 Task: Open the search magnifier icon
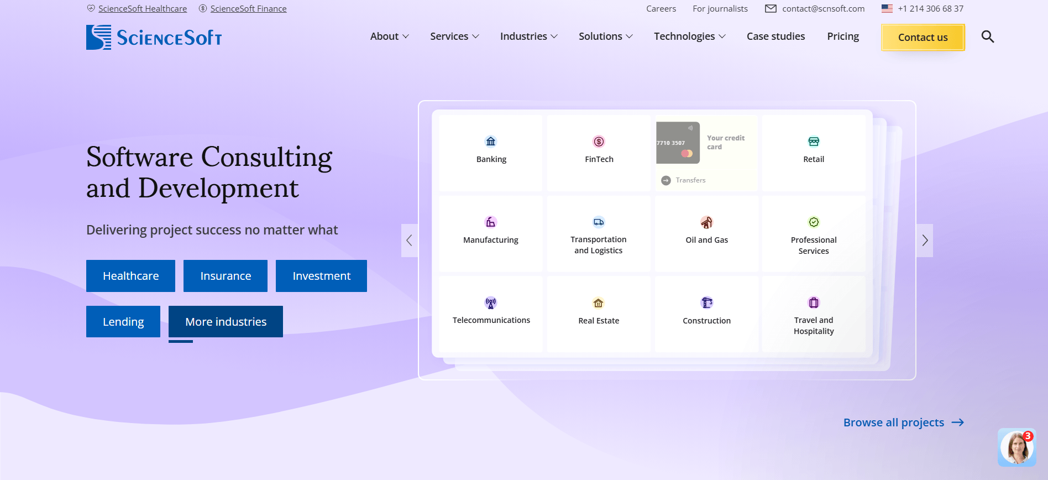pyautogui.click(x=987, y=36)
